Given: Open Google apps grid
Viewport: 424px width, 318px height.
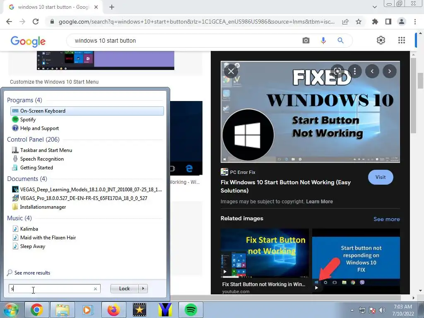Looking at the screenshot, I should click(402, 40).
